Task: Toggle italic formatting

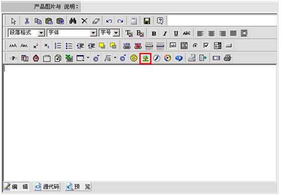Action: [x=165, y=34]
